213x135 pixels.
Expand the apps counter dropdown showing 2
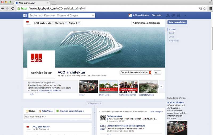[x=161, y=86]
